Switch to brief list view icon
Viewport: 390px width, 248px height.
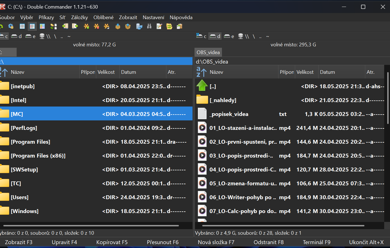coord(22,26)
